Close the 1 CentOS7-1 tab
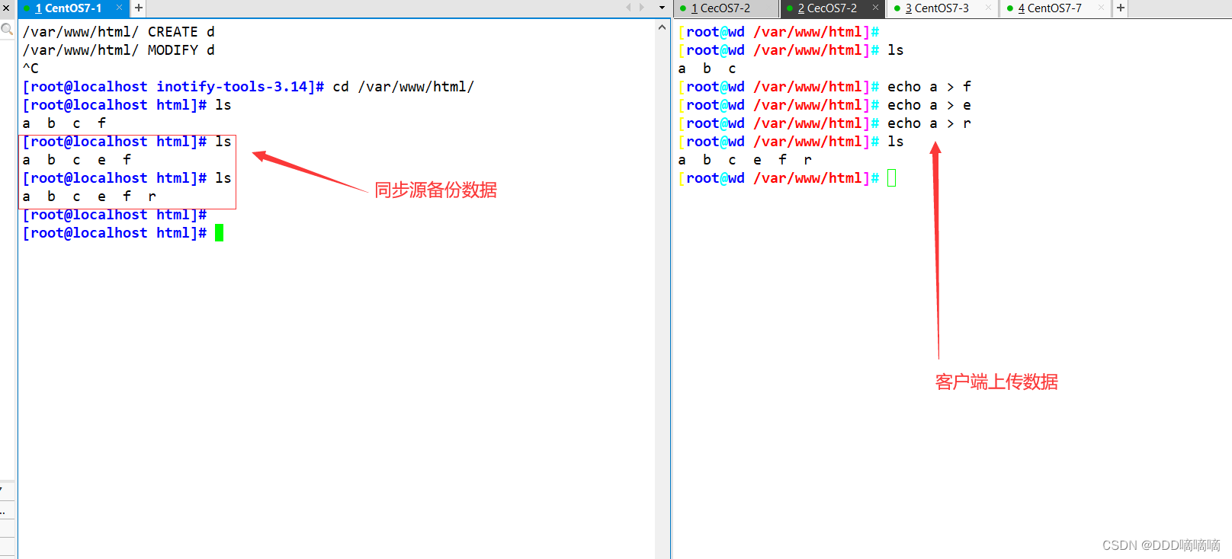The image size is (1232, 559). point(119,8)
